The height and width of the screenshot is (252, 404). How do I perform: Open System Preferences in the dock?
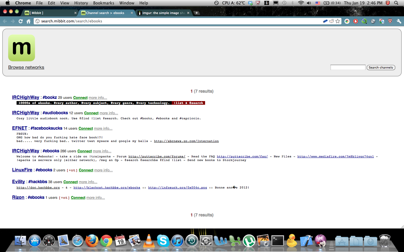click(206, 241)
